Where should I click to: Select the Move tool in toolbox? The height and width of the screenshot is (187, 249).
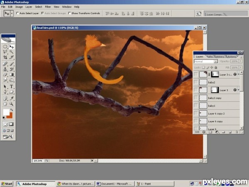point(12,47)
